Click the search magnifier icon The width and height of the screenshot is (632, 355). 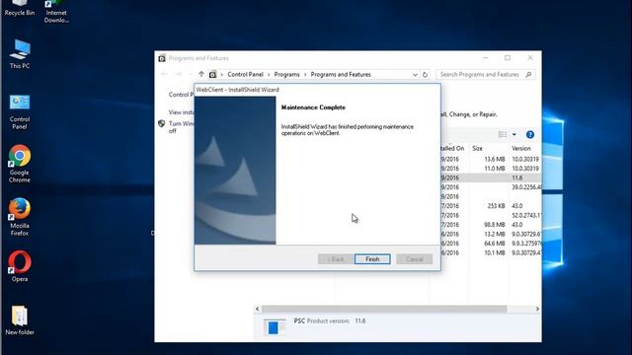(528, 75)
